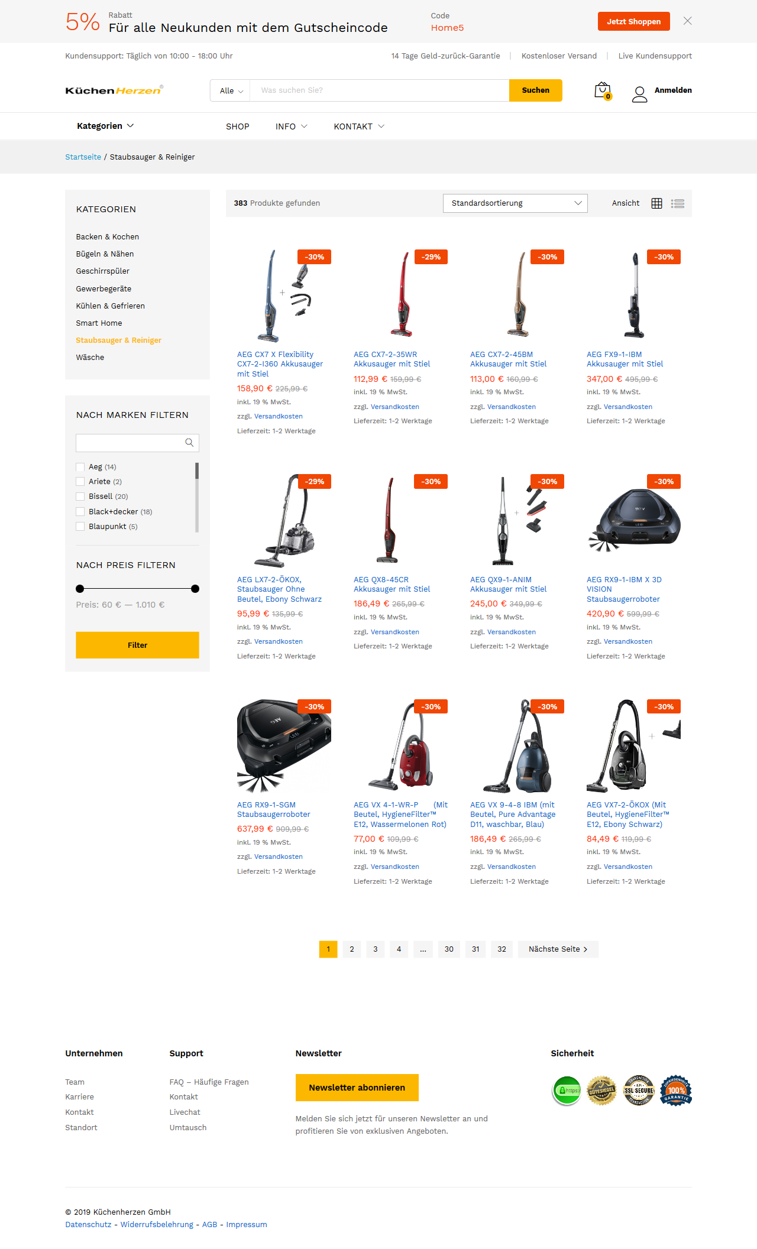Open the Standardsortierung sort dropdown
Viewport: 757px width, 1249px height.
pyautogui.click(x=515, y=203)
